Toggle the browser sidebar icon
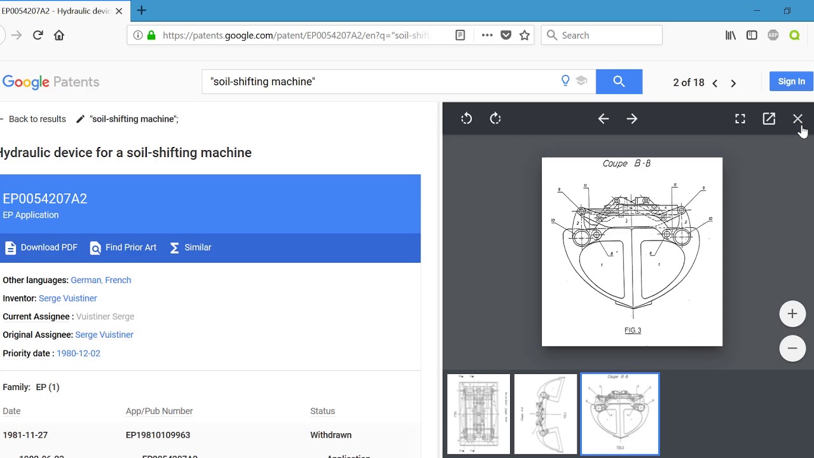The width and height of the screenshot is (814, 458). (x=752, y=35)
